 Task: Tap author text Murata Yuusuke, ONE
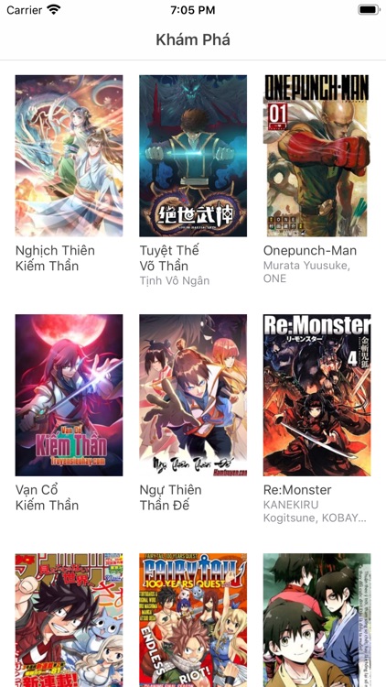coord(306,272)
